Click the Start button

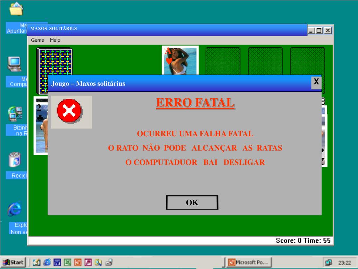(13, 262)
